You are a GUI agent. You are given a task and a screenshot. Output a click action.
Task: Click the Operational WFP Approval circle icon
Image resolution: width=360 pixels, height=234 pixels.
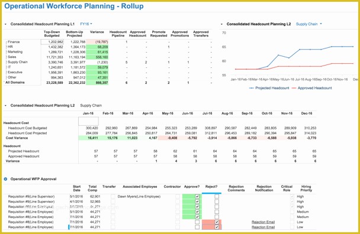click(5, 179)
